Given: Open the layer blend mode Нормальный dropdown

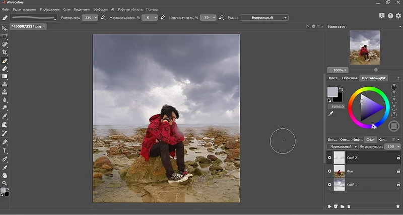Looking at the screenshot, I should pyautogui.click(x=343, y=146).
